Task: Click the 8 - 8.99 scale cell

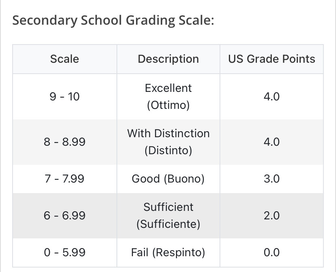Action: [x=65, y=142]
